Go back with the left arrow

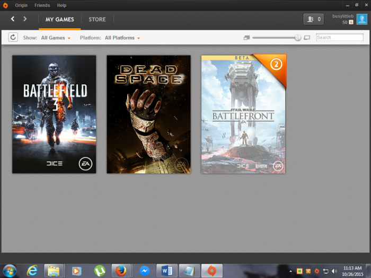(13, 19)
